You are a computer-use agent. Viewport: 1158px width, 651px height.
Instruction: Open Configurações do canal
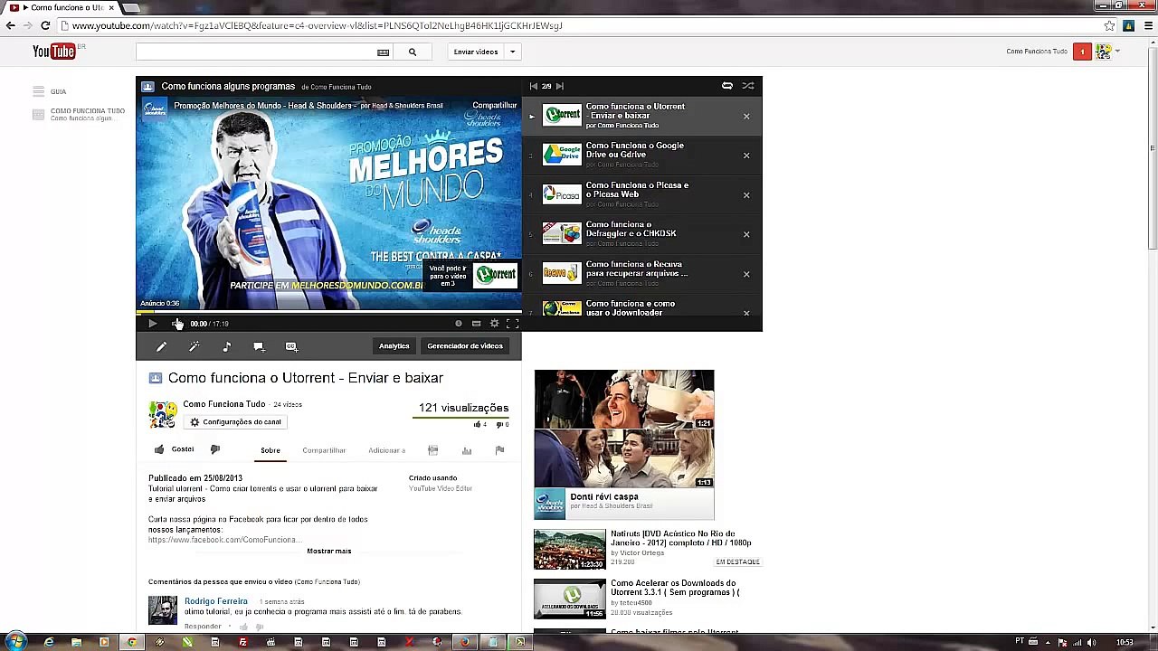(x=235, y=422)
